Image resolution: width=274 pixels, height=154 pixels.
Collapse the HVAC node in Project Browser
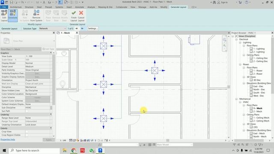tap(240, 102)
